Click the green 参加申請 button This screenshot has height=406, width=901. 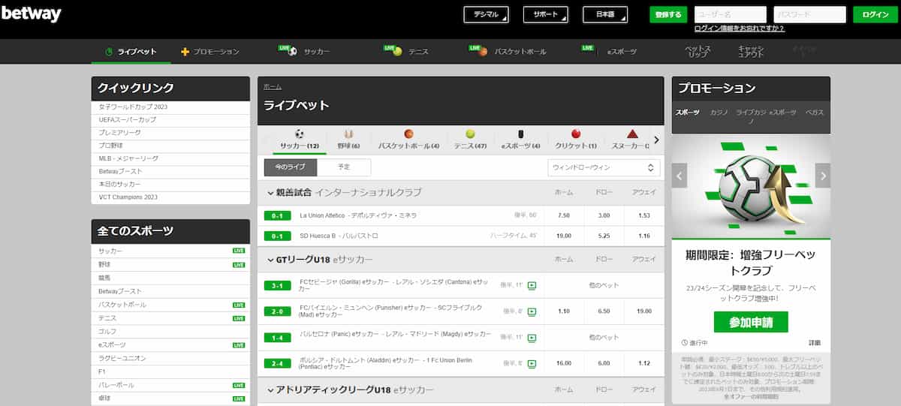click(751, 322)
